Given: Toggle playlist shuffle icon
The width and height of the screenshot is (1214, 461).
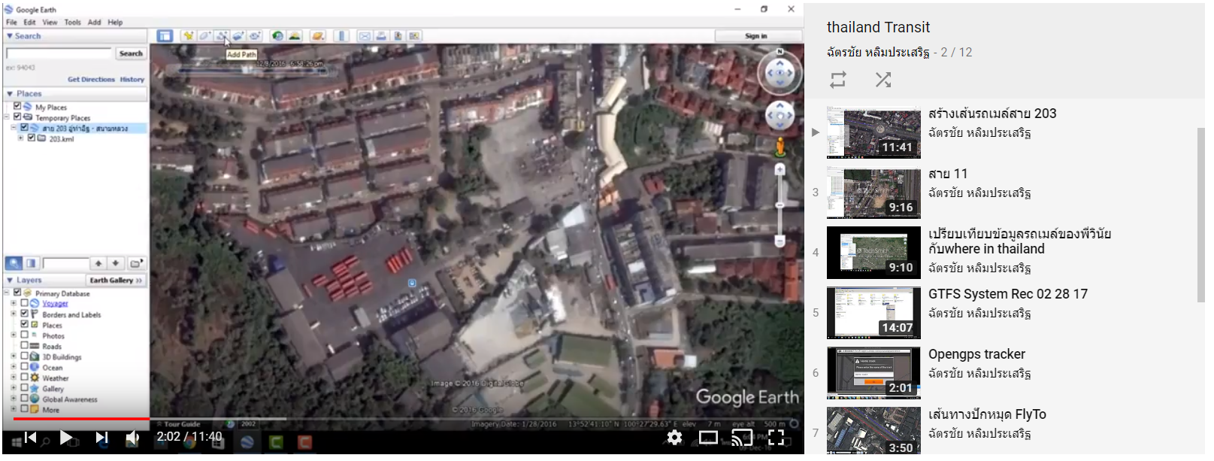Looking at the screenshot, I should click(883, 79).
